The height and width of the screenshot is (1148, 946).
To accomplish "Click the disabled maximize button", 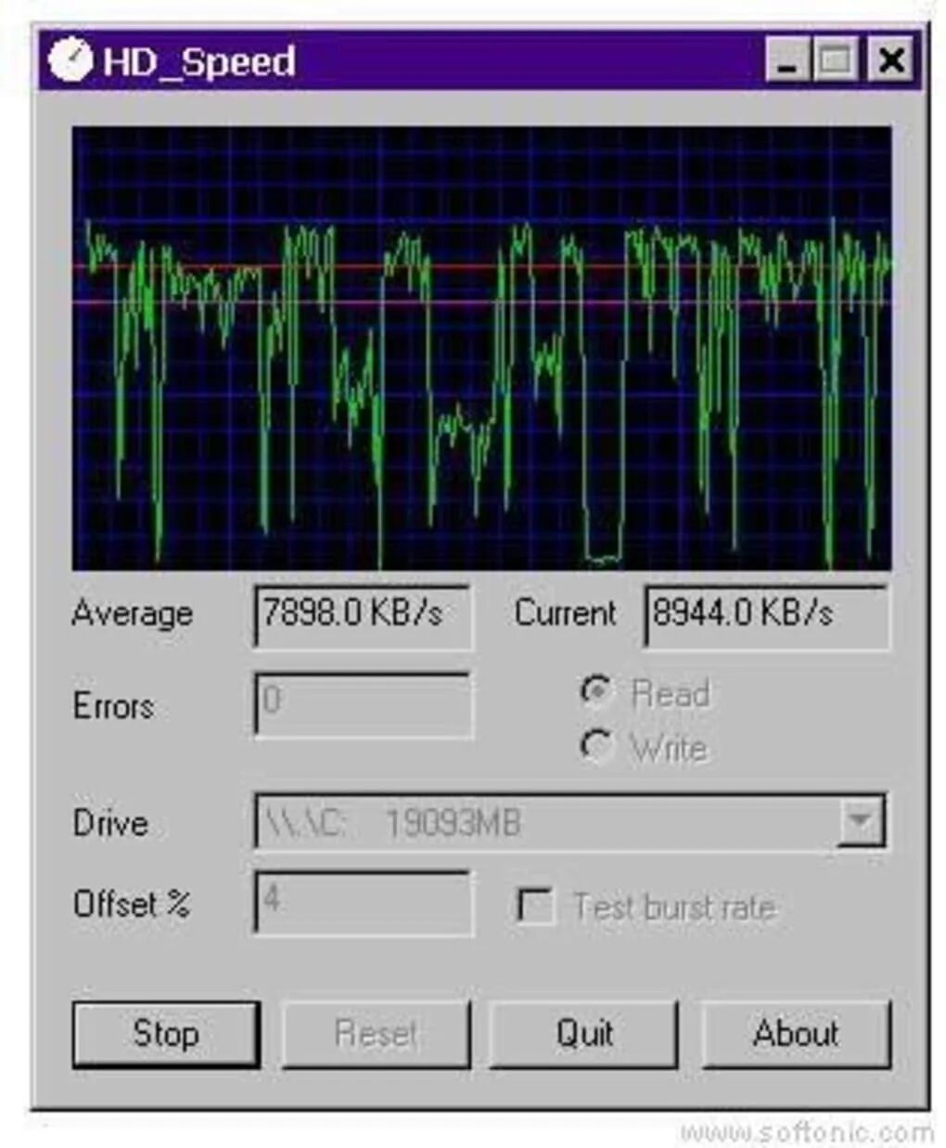I will pyautogui.click(x=836, y=61).
